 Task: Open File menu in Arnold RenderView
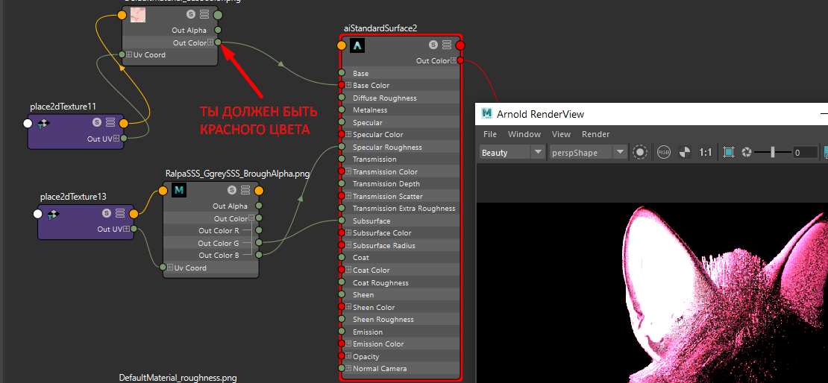(489, 135)
